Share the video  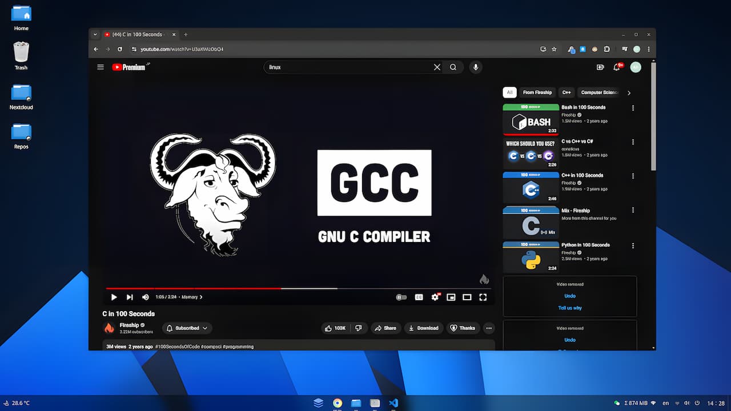pyautogui.click(x=385, y=328)
